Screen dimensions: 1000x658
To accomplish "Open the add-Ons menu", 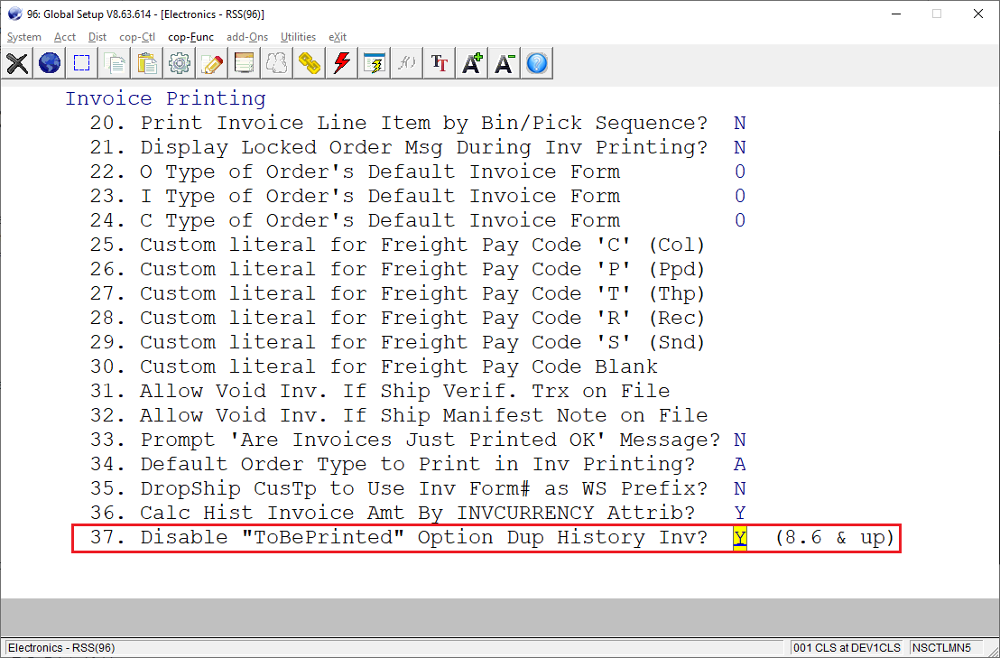I will 247,37.
